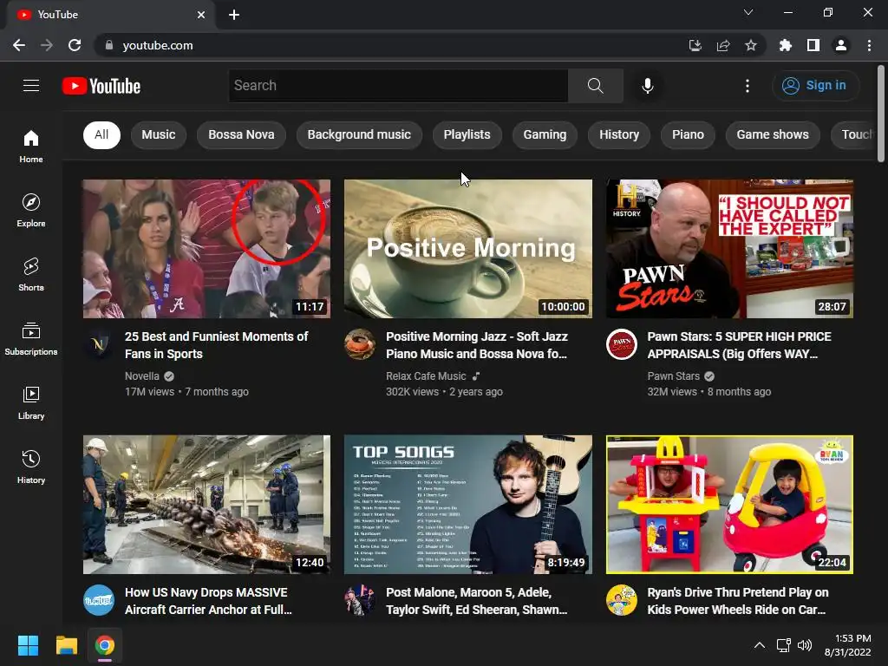Viewport: 888px width, 666px height.
Task: Show hidden system tray icons
Action: pyautogui.click(x=760, y=645)
